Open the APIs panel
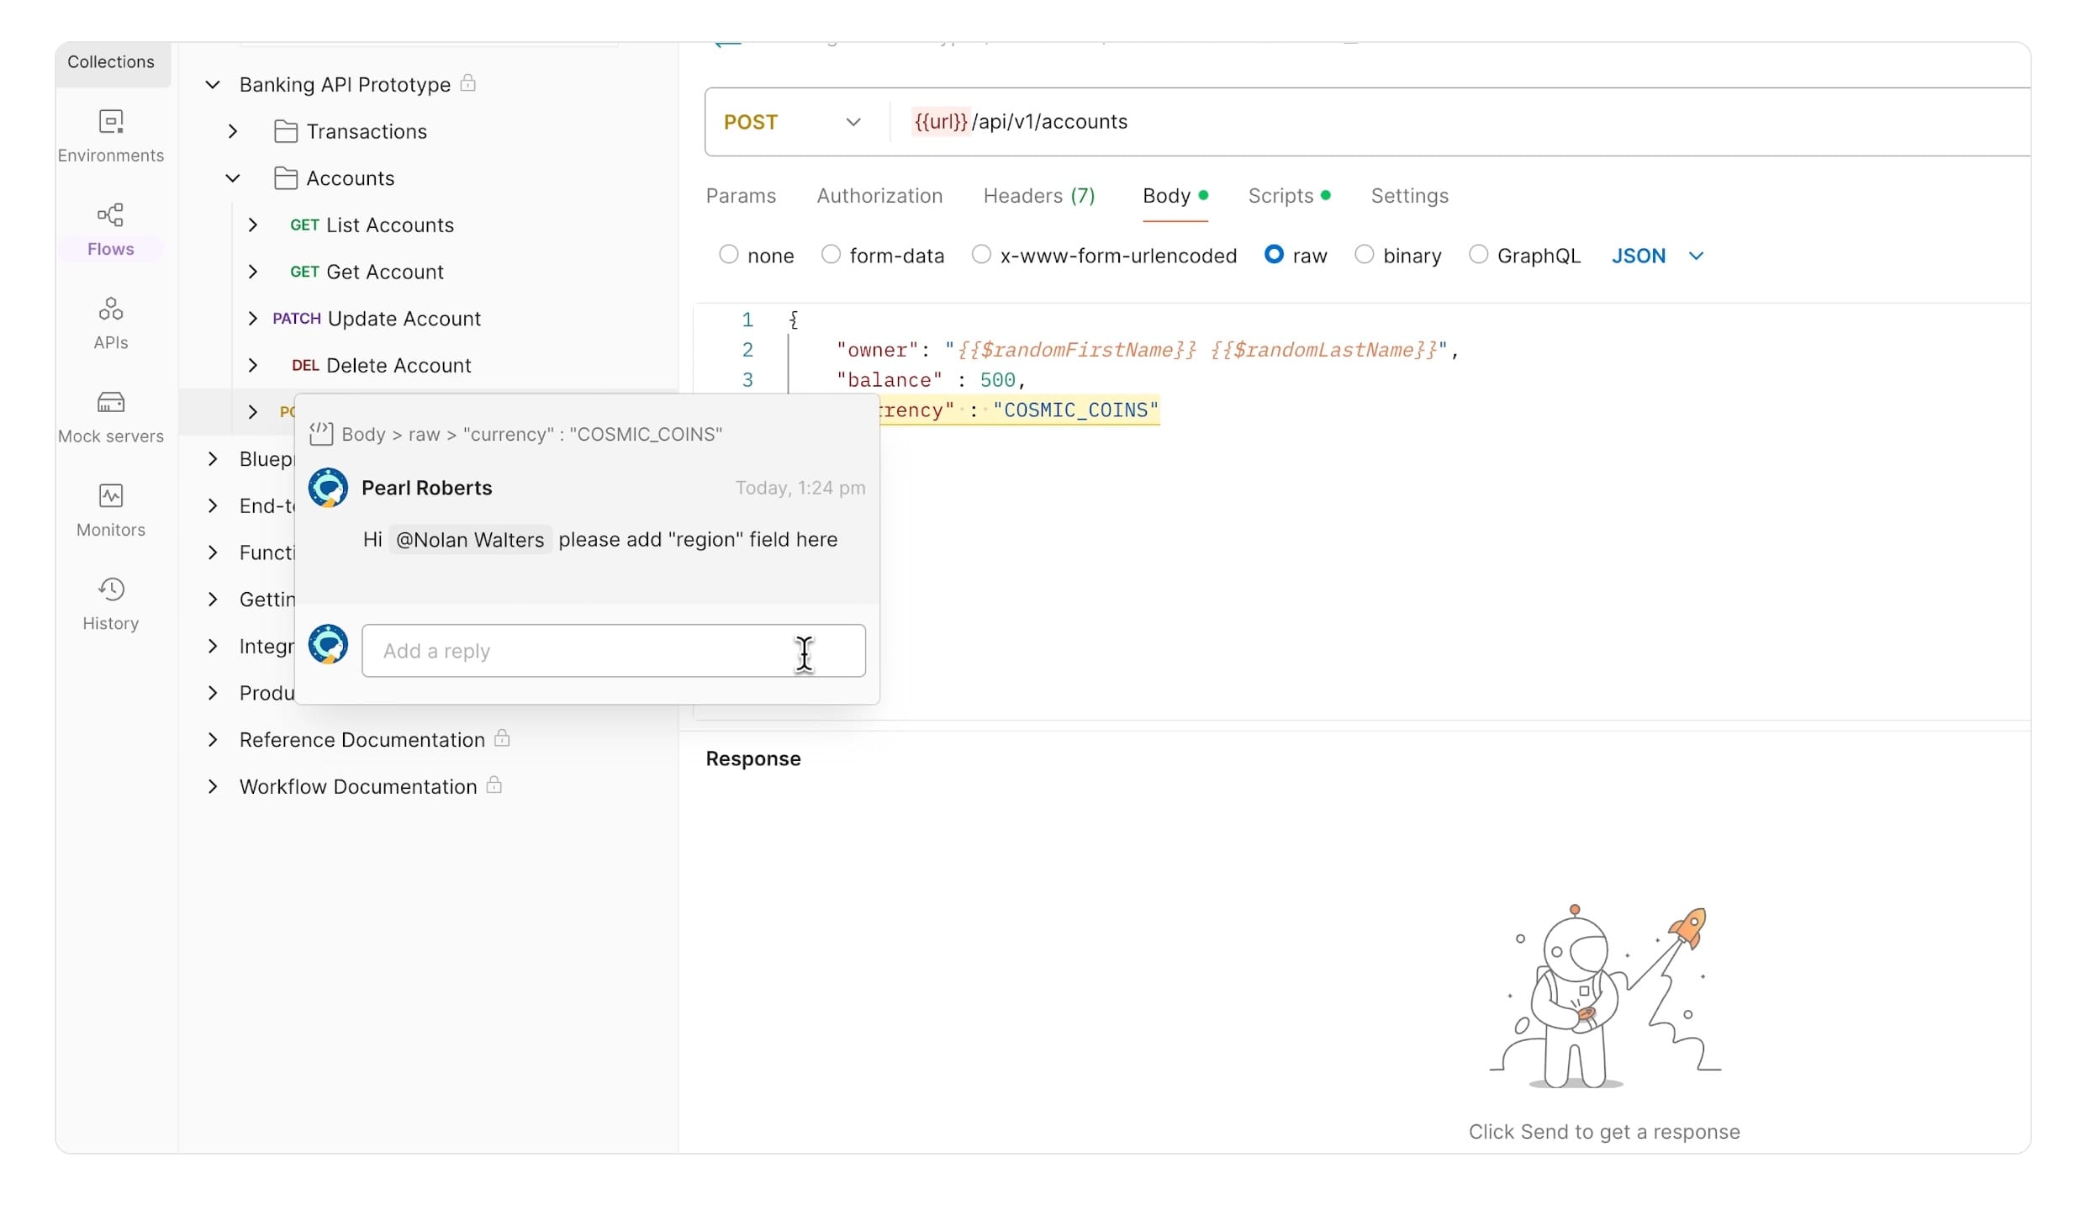This screenshot has width=2075, height=1216. 110,322
